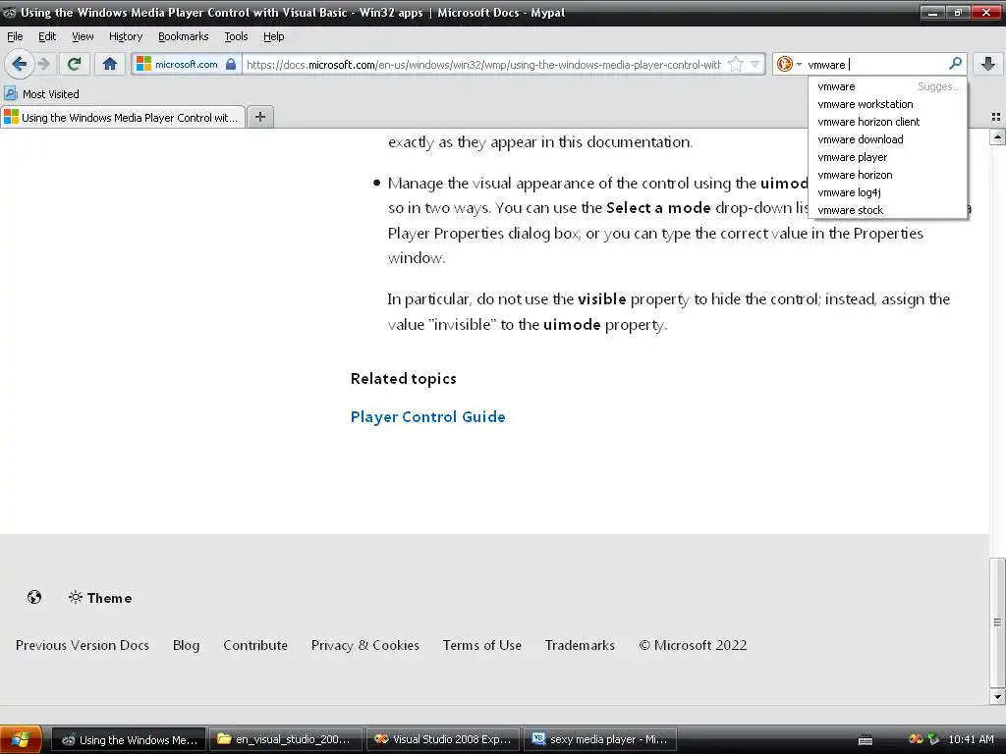
Task: Click the padlock site security icon
Action: coord(231,64)
